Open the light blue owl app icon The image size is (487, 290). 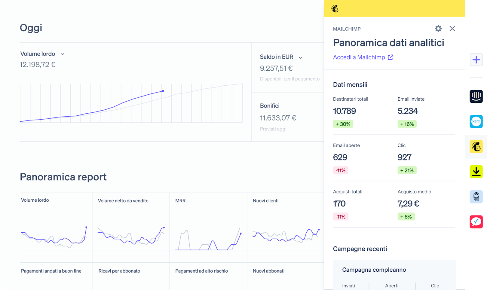tap(476, 197)
